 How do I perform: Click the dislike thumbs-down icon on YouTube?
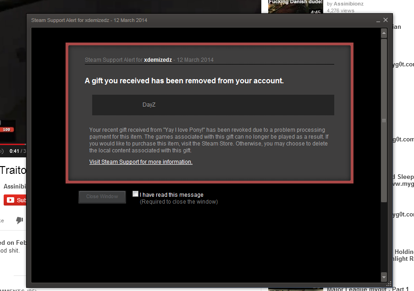point(20,220)
